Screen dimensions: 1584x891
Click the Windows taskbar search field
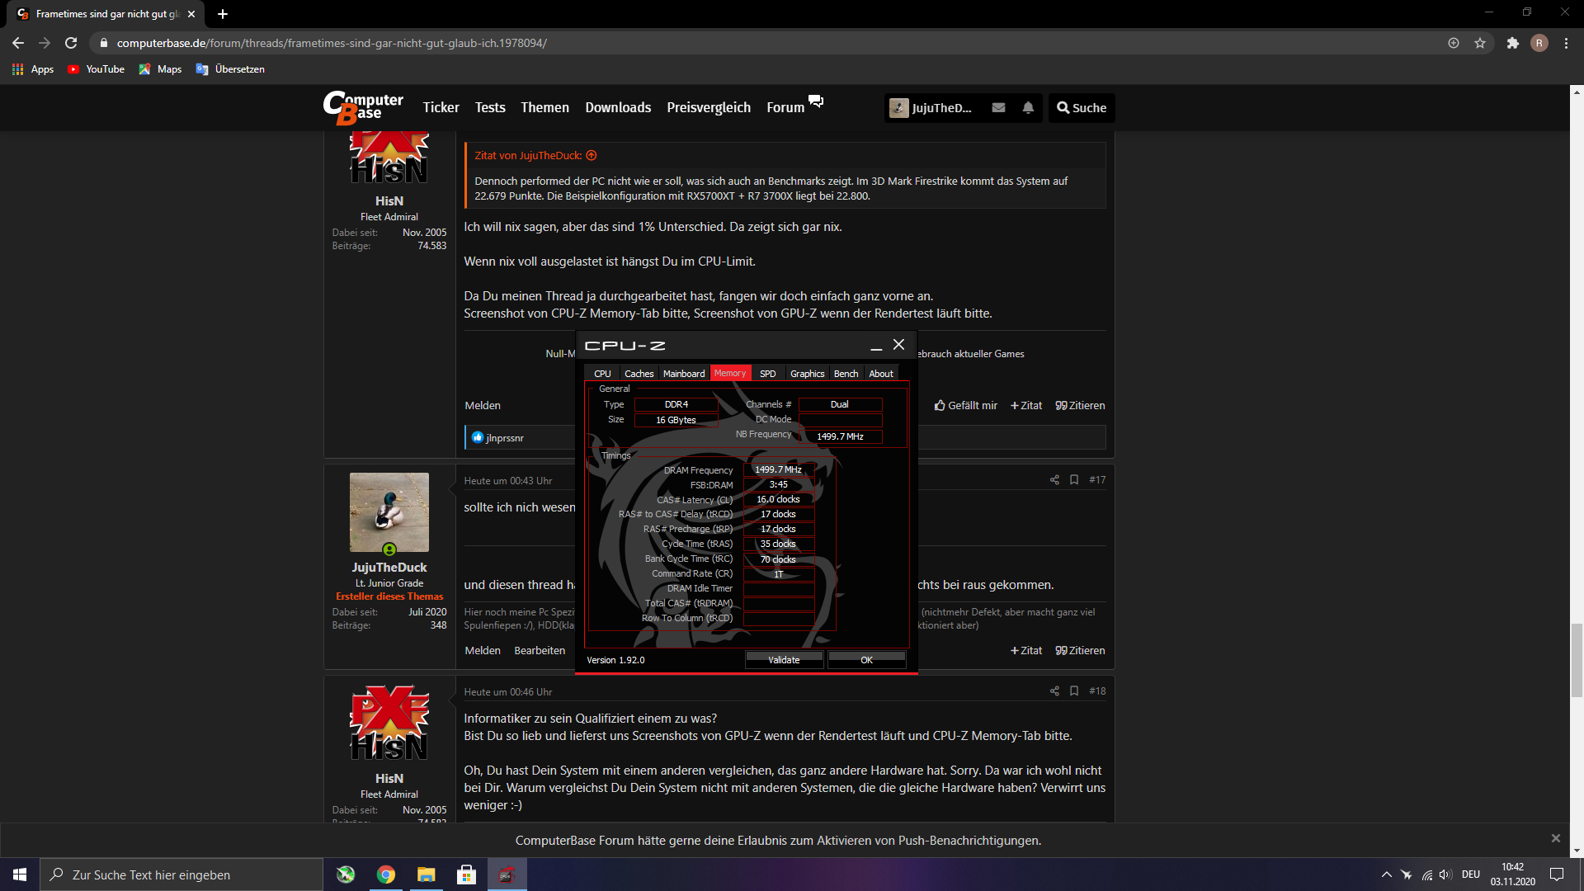tap(181, 874)
